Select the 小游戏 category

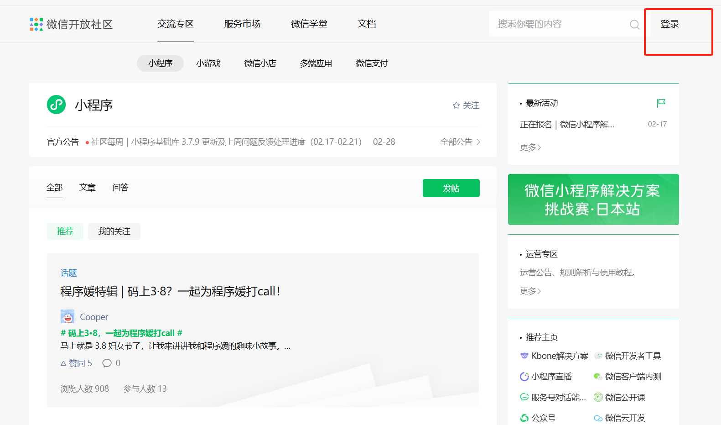(208, 63)
